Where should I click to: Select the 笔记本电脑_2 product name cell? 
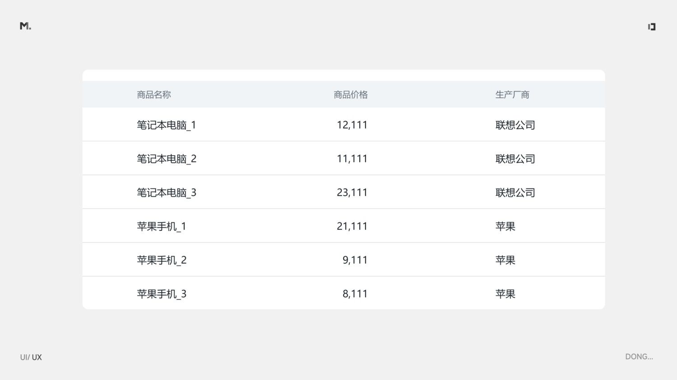click(167, 159)
